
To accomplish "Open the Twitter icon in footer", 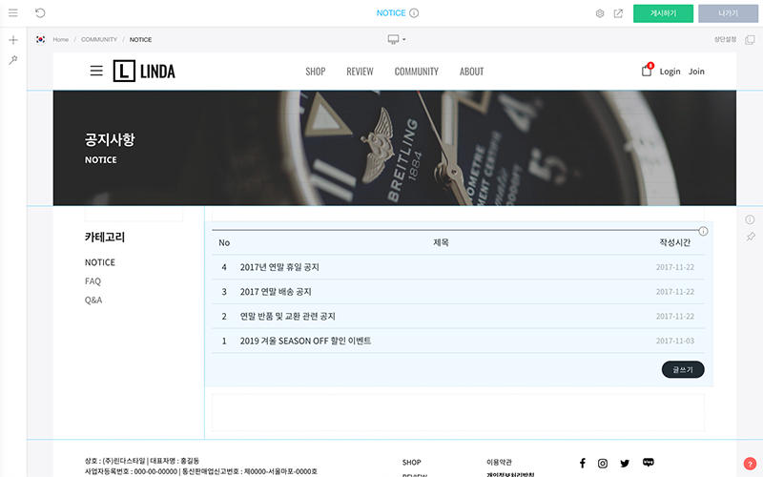I will point(625,464).
